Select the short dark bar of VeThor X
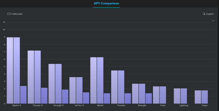The height and width of the screenshot is (111, 219). [x=86, y=98]
